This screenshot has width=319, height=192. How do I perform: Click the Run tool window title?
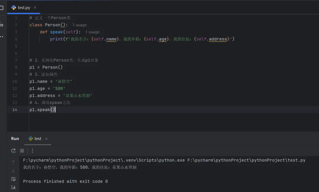coord(15,139)
